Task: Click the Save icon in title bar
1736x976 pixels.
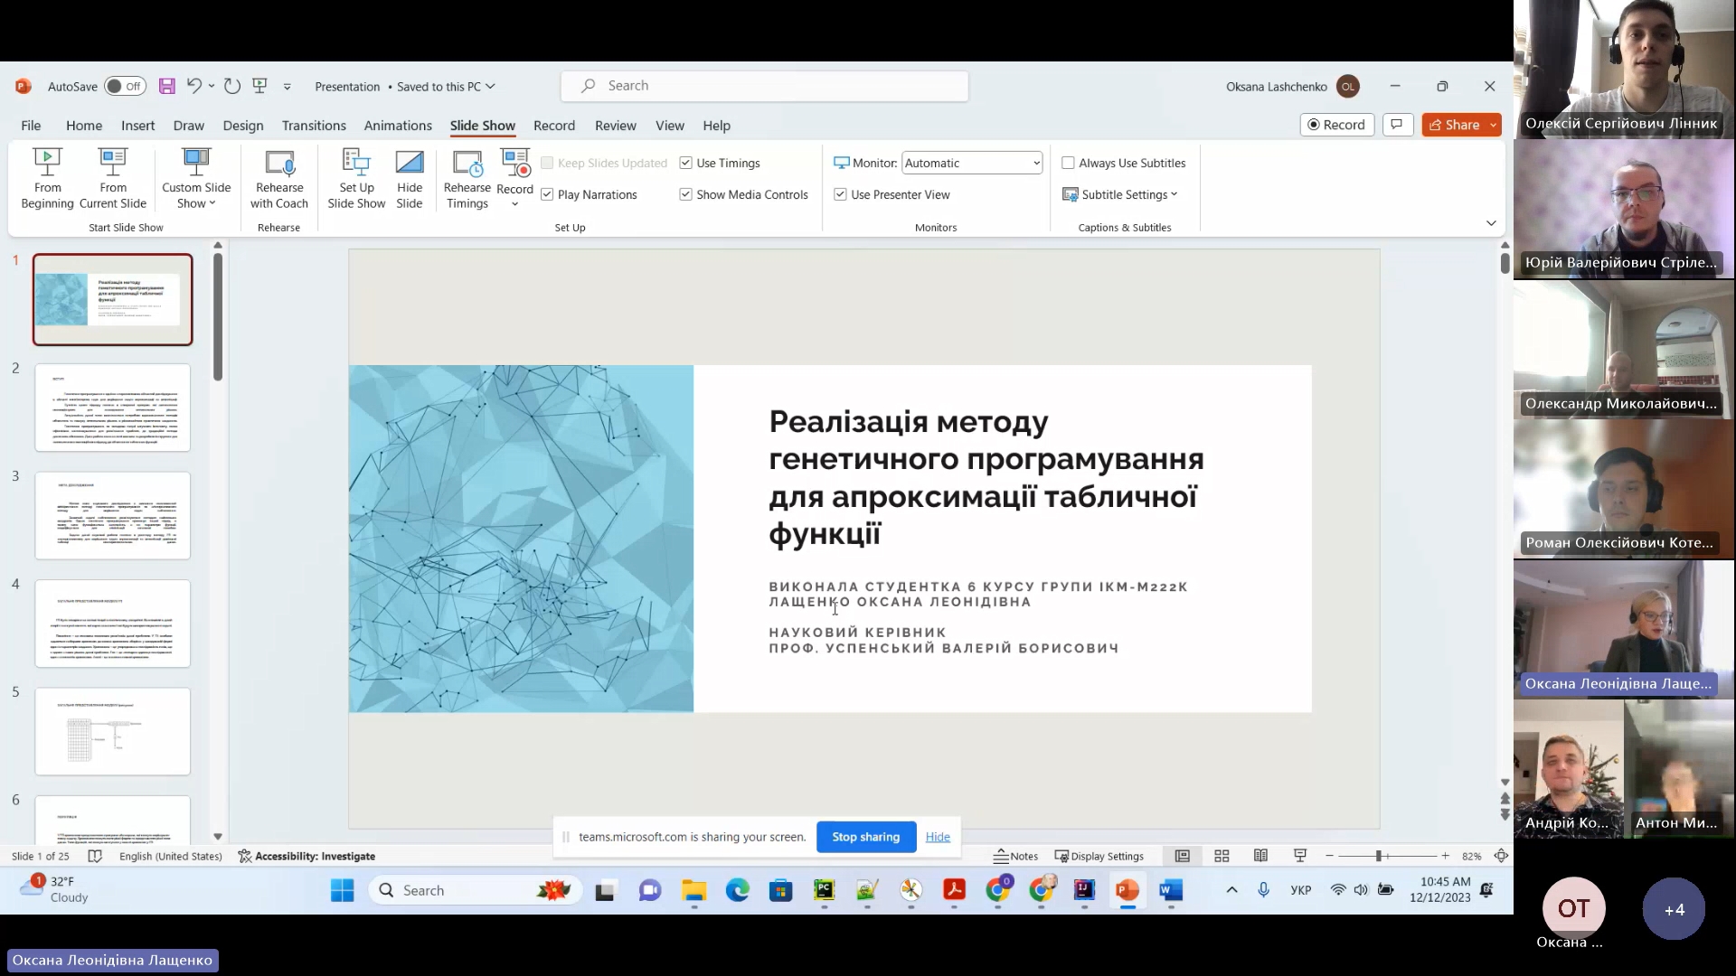Action: 166,86
